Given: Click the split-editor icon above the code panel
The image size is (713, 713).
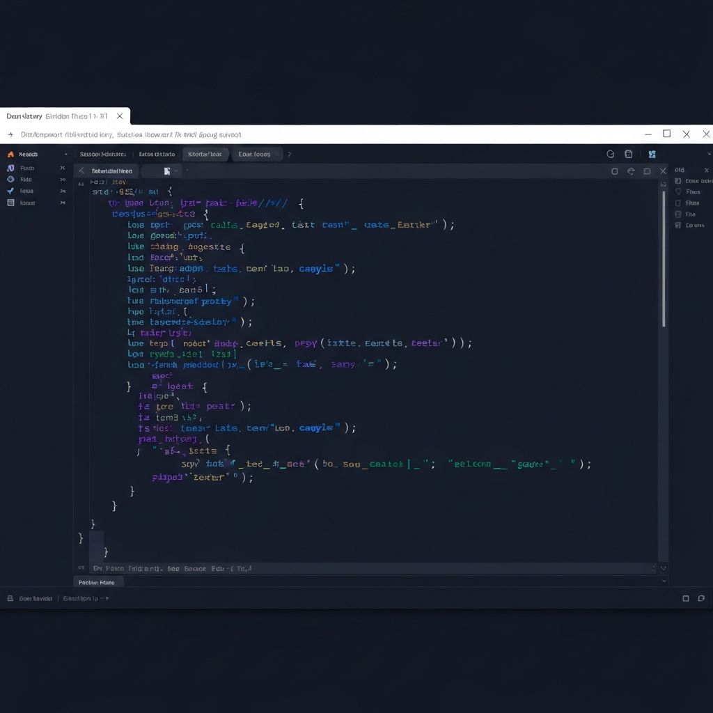Looking at the screenshot, I should click(646, 171).
